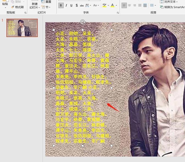The width and height of the screenshot is (185, 162).
Task: Convert text to SmartArt
Action: coord(172,7)
